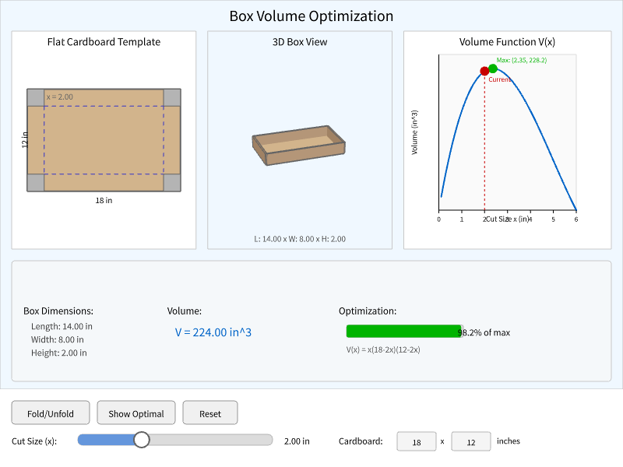Select the cardboard height input showing 12
Screen dimensions: 623x467
point(470,441)
